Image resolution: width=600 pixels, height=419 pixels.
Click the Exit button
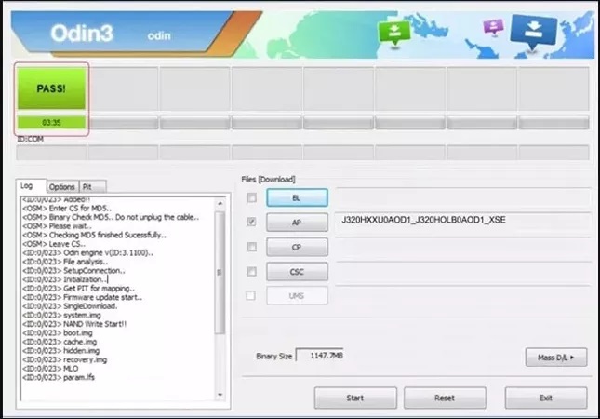tap(545, 398)
